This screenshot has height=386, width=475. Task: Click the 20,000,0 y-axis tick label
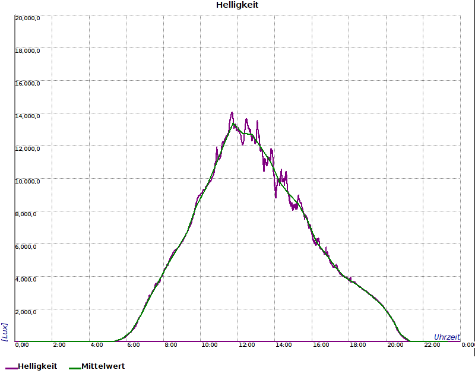27,18
